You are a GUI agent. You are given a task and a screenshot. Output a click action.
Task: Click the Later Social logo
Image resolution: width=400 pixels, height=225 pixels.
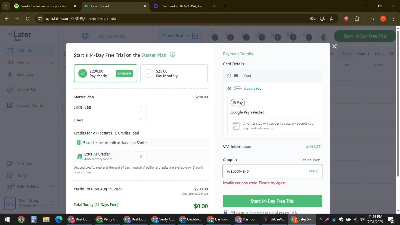(x=19, y=36)
